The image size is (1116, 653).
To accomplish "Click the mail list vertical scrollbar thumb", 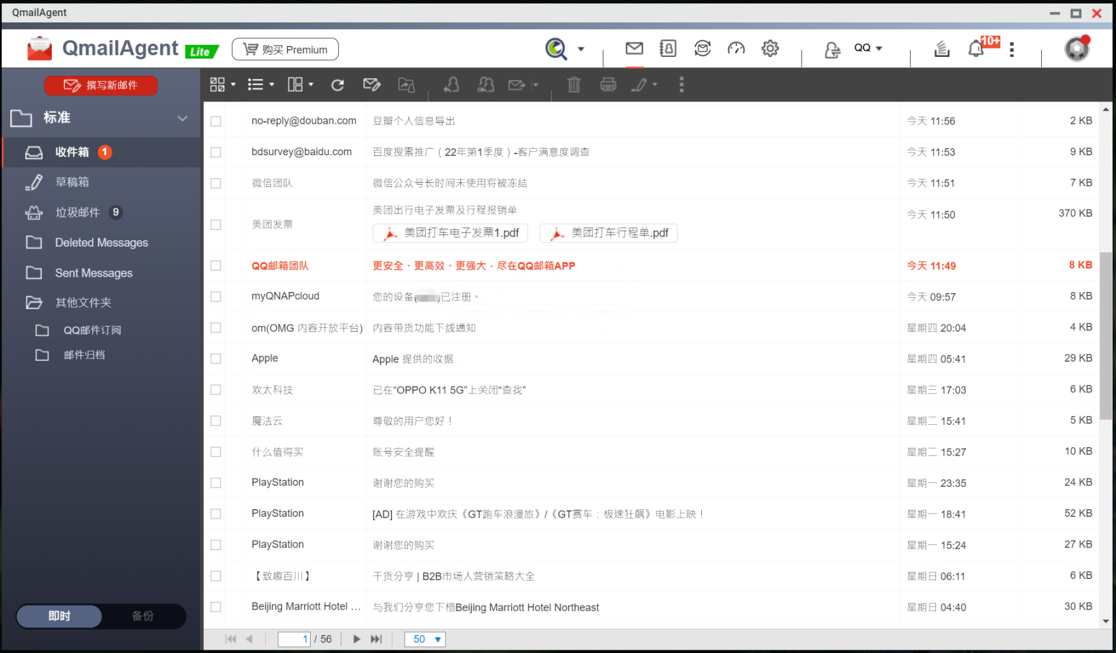I will [1106, 336].
